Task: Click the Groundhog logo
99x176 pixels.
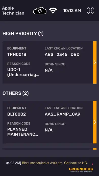Action: (81, 170)
